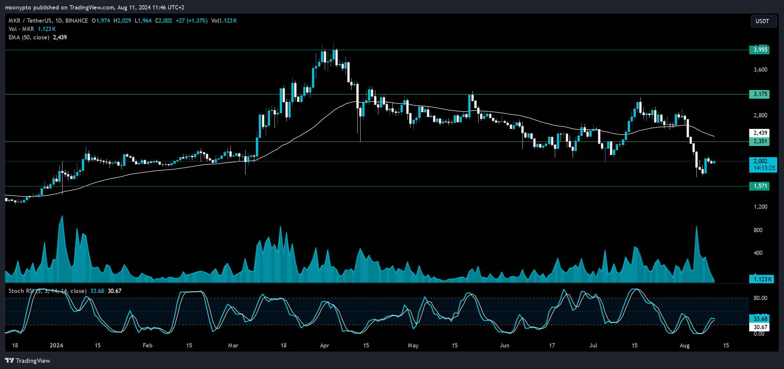Click the TradingView logo at bottom left
The height and width of the screenshot is (369, 784).
tap(28, 361)
